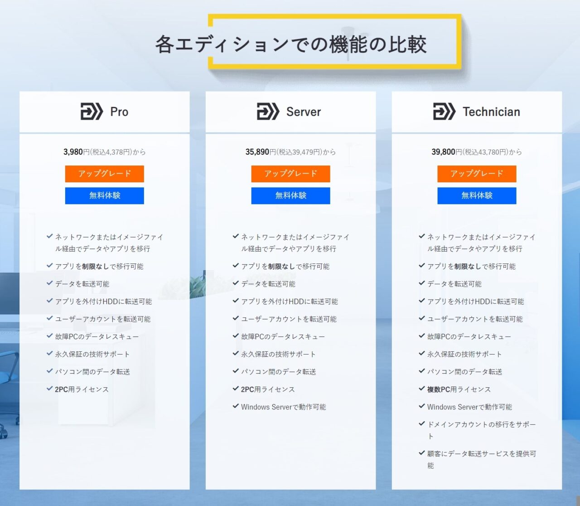Select the Pro edition heading
The height and width of the screenshot is (506, 580).
click(119, 112)
